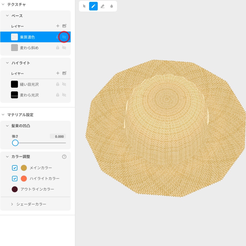Select the 麦わら光沢 layer
Viewport: 246px width, 246px height.
click(35, 95)
